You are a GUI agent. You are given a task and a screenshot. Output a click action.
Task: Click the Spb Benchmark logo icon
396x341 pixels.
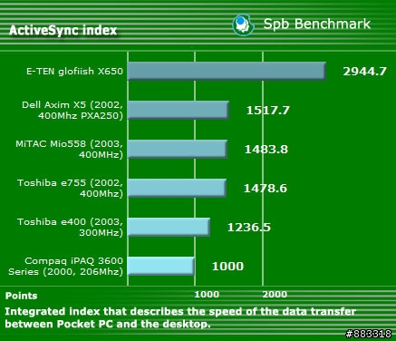pos(243,25)
